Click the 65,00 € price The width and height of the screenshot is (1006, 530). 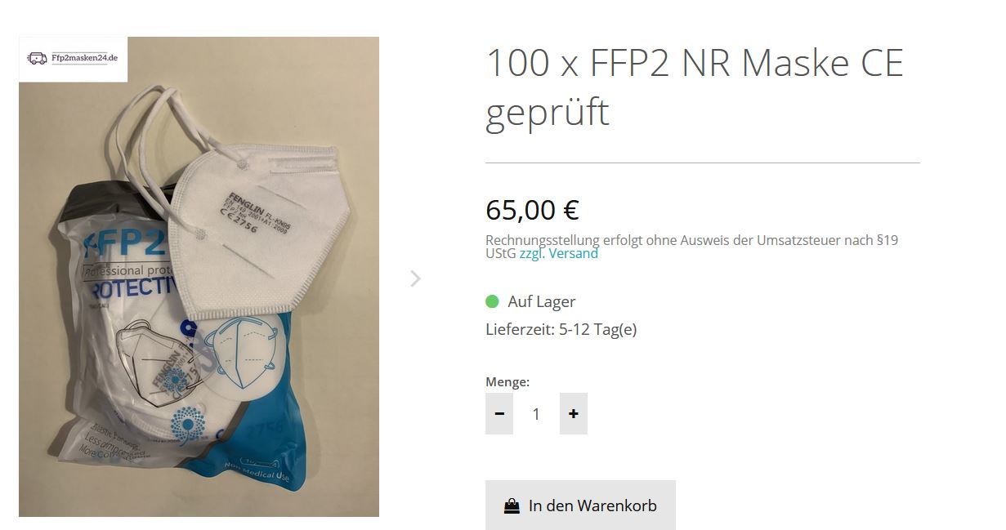coord(532,210)
